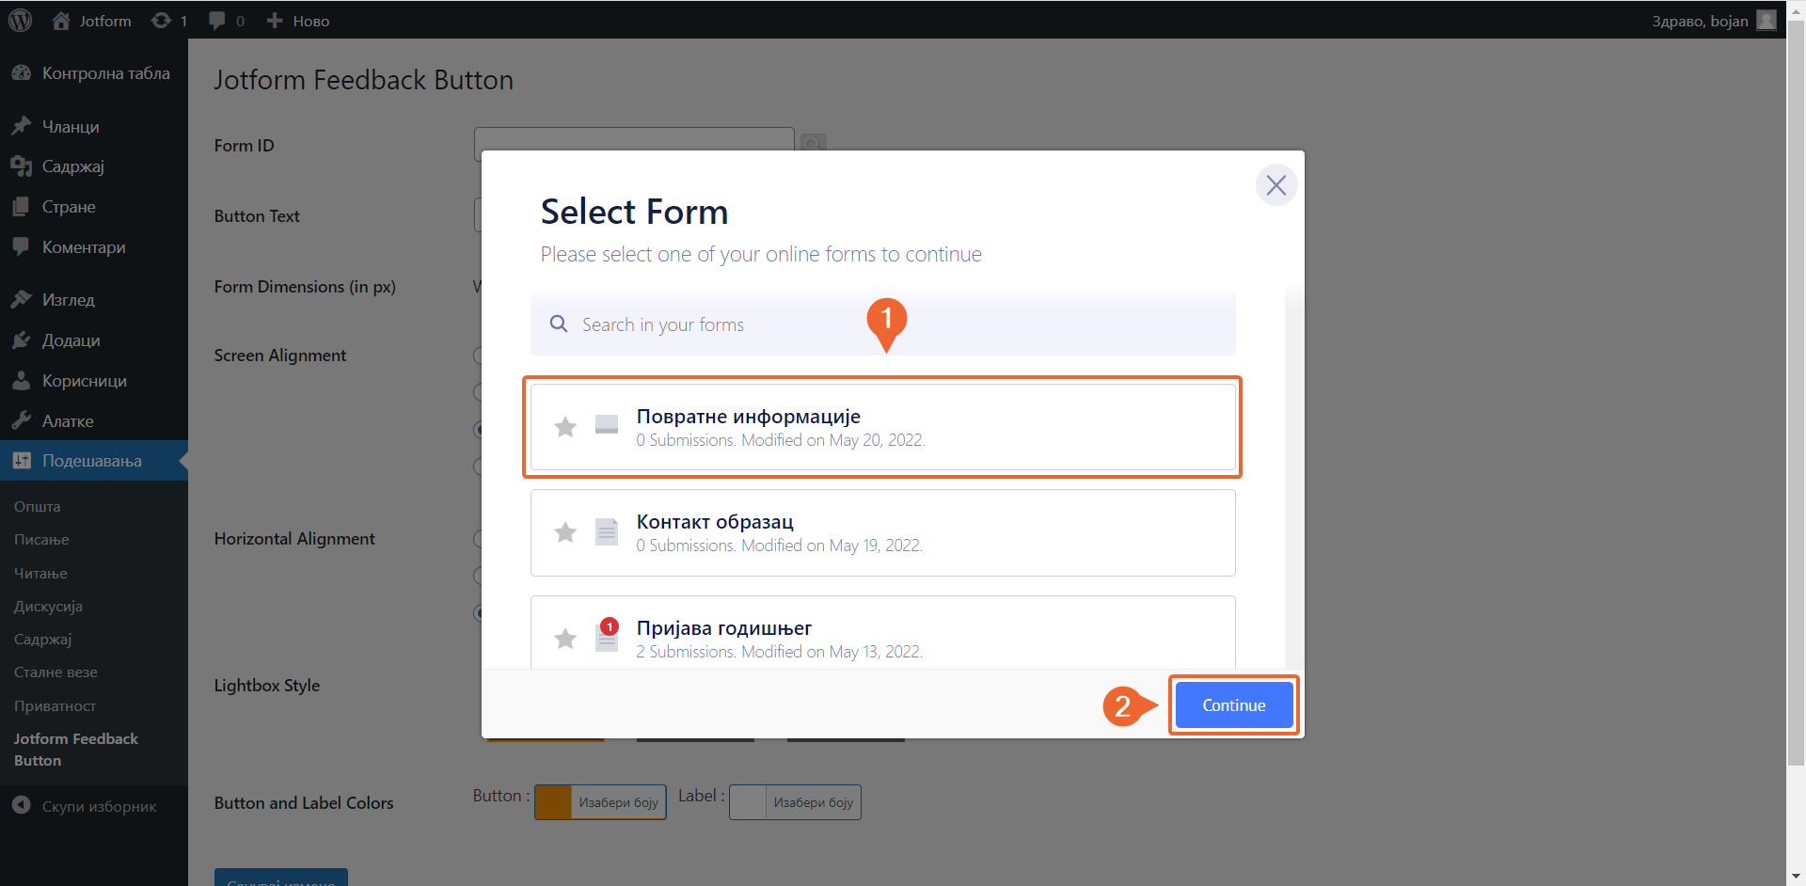Open the Изглед sidebar menu
The height and width of the screenshot is (886, 1806).
click(x=68, y=300)
